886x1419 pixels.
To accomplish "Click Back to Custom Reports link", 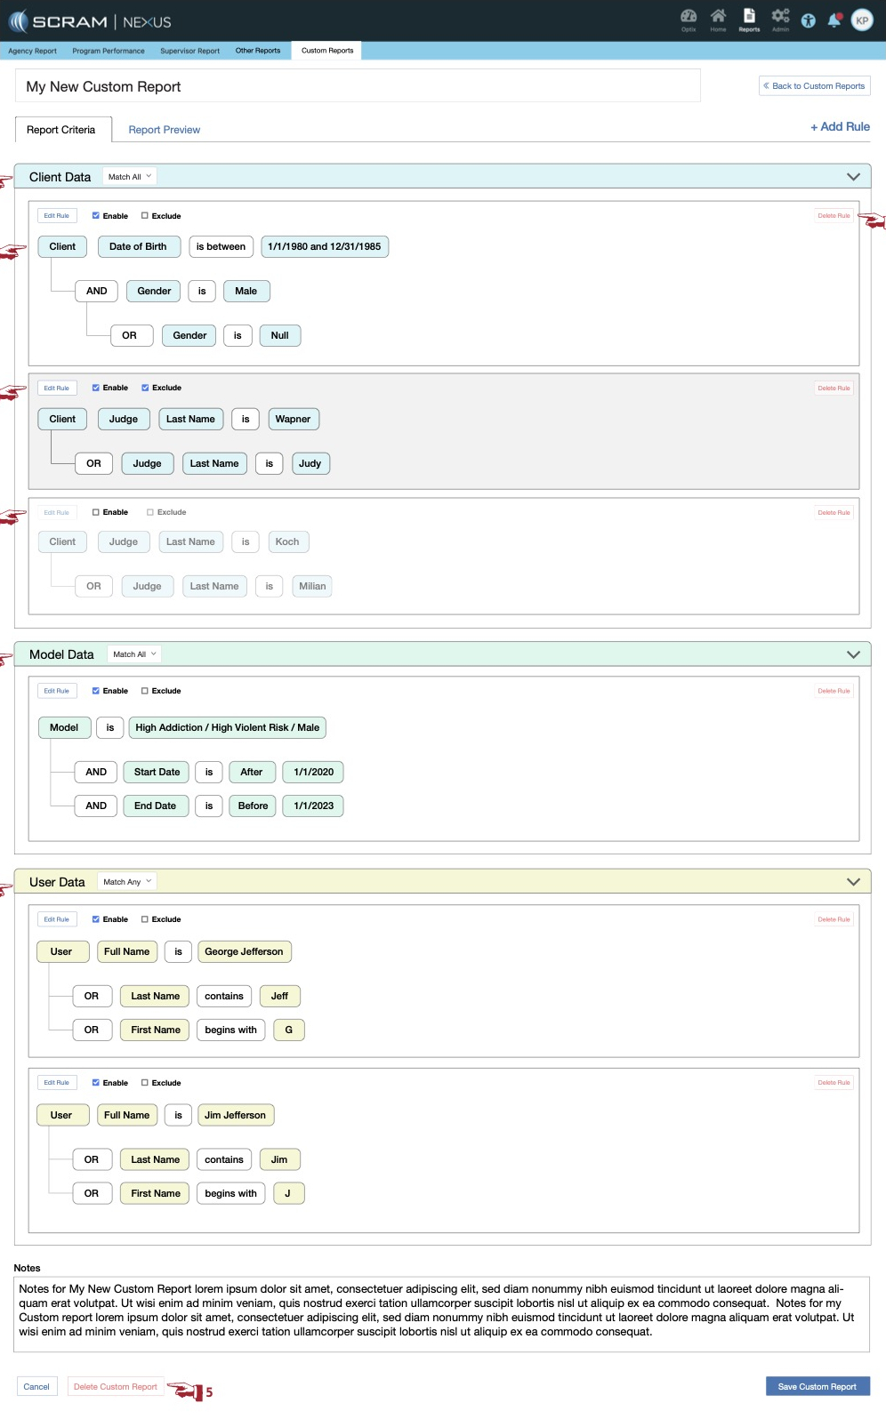I will (814, 86).
